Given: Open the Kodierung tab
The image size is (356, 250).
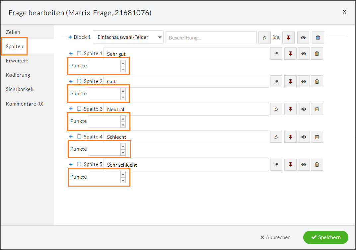Looking at the screenshot, I should 18,75.
